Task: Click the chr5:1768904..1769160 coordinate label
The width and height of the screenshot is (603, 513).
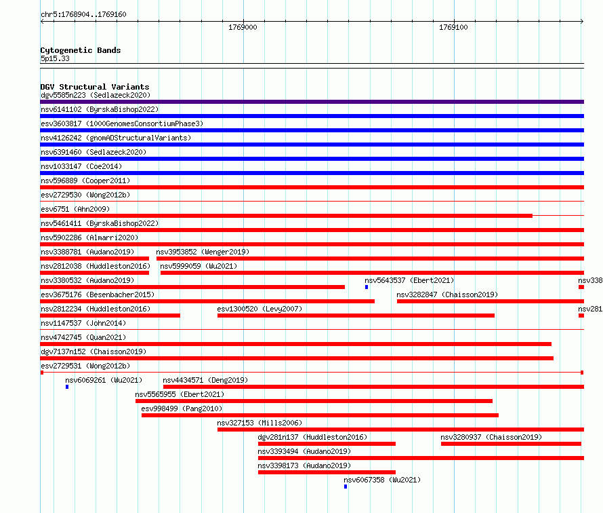Action: [83, 14]
